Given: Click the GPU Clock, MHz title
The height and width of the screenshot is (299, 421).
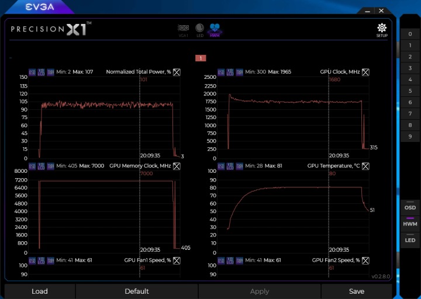Looking at the screenshot, I should click(340, 72).
